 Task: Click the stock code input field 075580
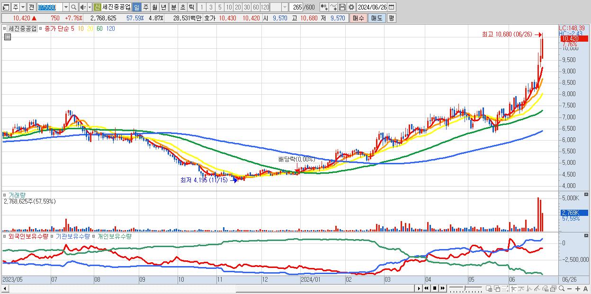pos(50,7)
